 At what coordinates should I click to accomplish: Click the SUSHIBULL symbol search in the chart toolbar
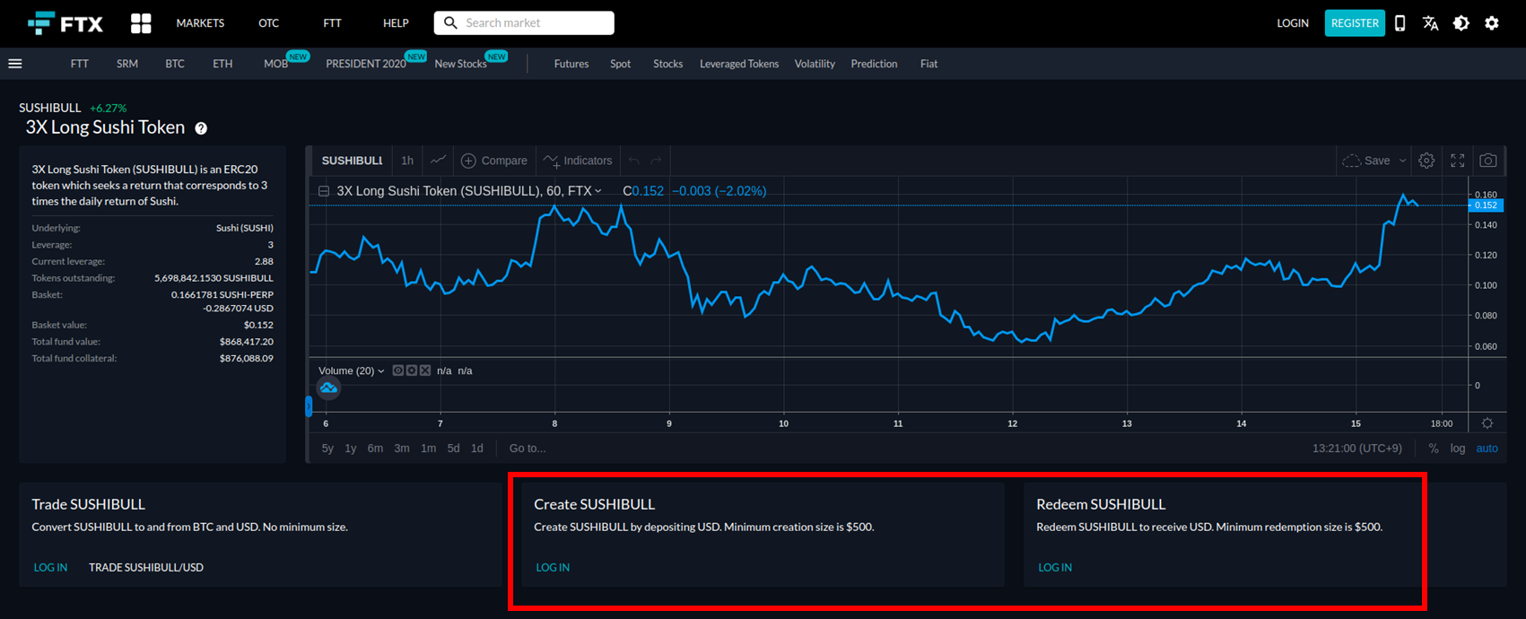point(352,161)
